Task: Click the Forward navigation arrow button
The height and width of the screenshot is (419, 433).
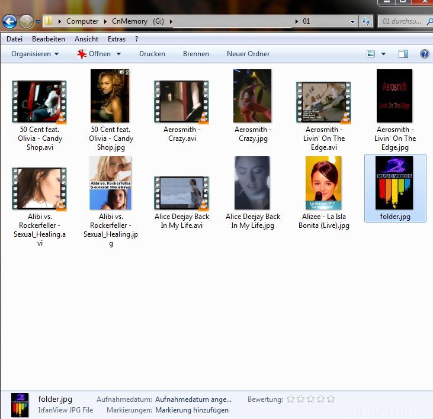Action: point(26,21)
